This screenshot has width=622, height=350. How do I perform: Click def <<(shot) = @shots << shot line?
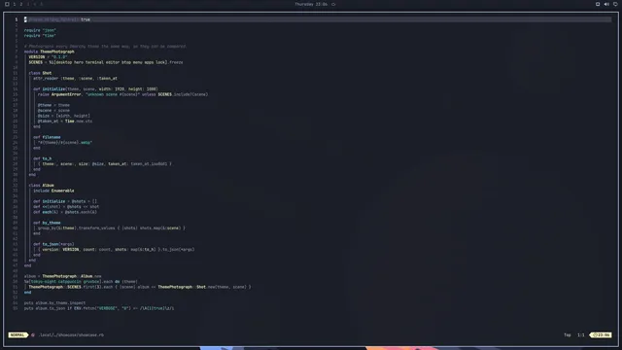(66, 207)
